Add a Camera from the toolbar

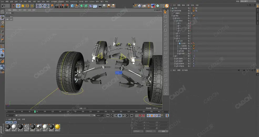point(100,6)
